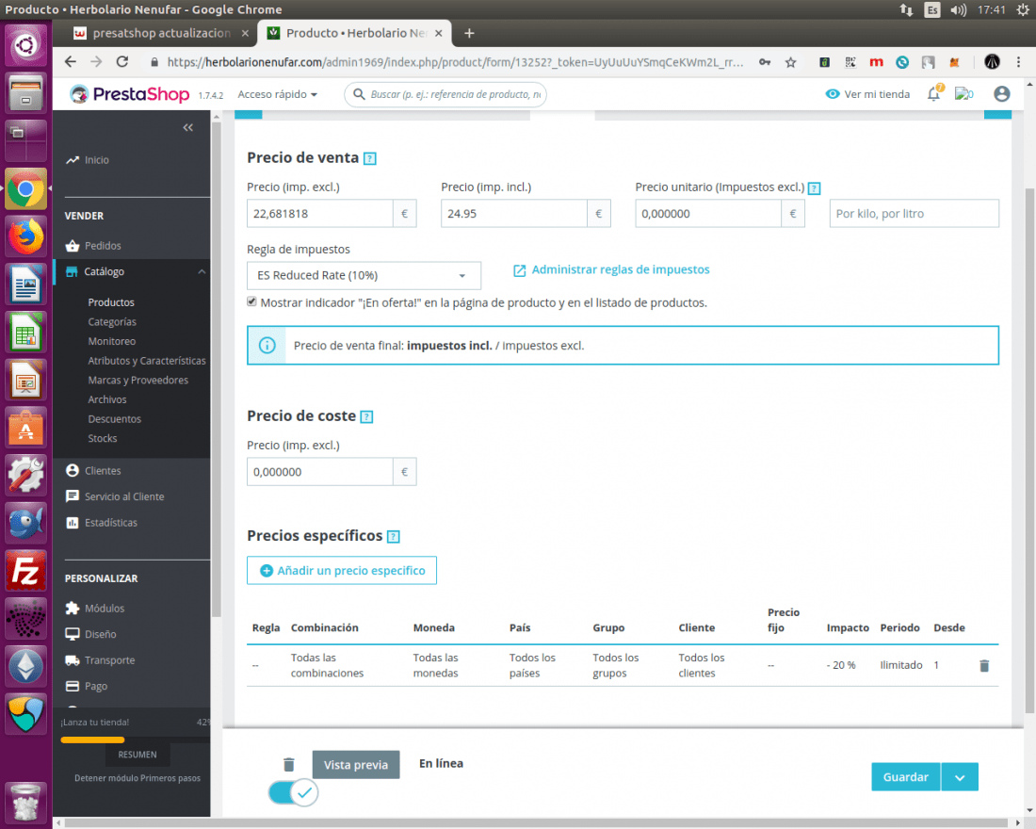This screenshot has width=1036, height=829.
Task: Click Añadir un precio específico
Action: point(342,571)
